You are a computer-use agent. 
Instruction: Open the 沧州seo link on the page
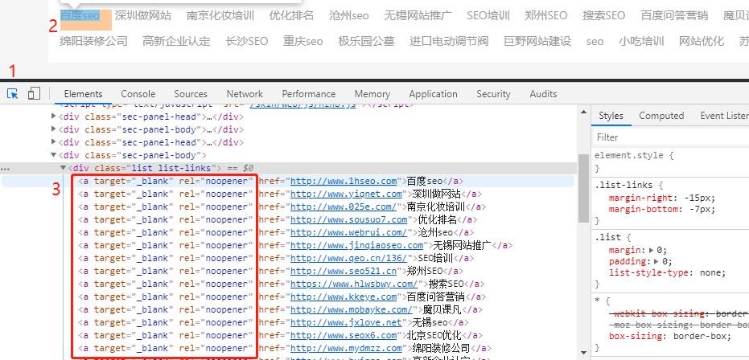pyautogui.click(x=348, y=16)
